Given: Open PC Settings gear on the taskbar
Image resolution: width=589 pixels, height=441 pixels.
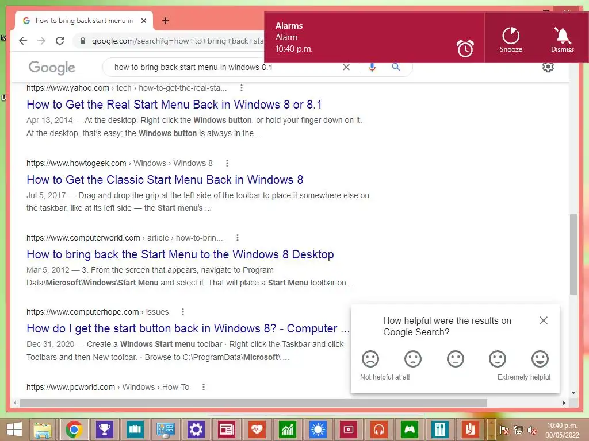Looking at the screenshot, I should (196, 430).
